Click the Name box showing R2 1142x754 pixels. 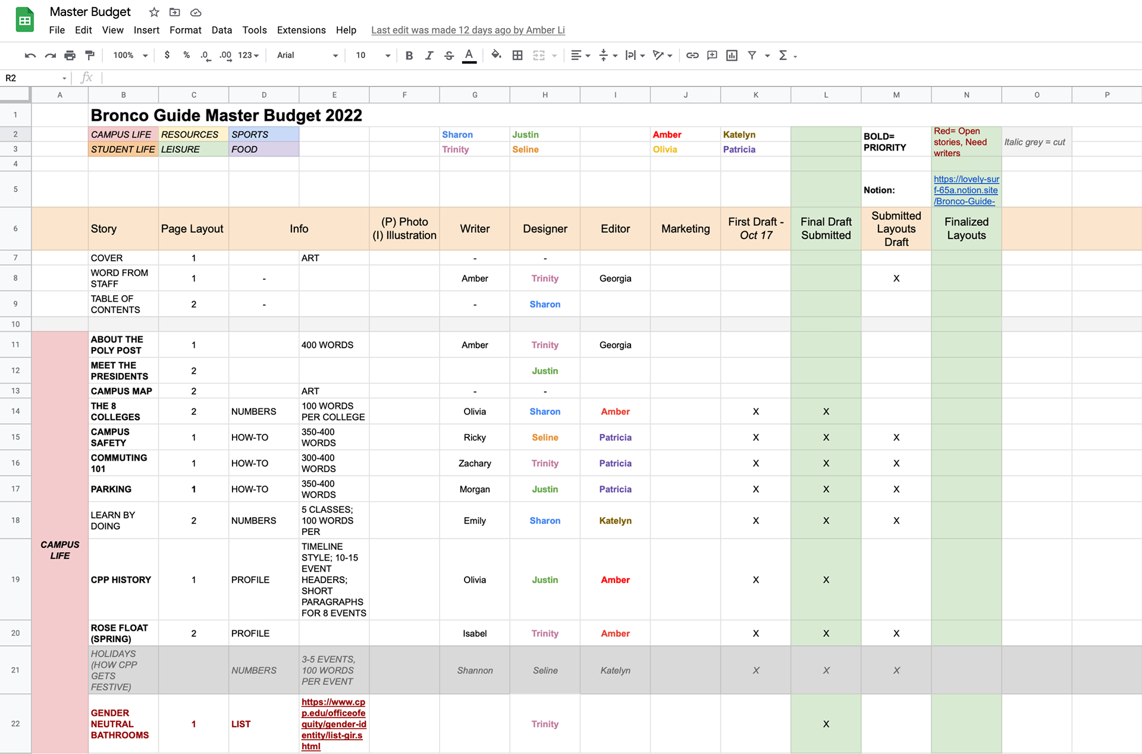36,78
